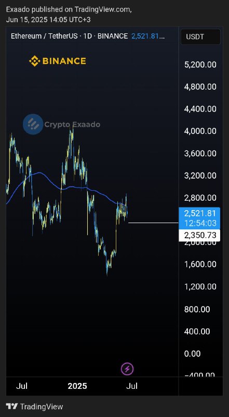The height and width of the screenshot is (417, 229).
Task: Open the USDT currency selector
Action: click(x=200, y=36)
